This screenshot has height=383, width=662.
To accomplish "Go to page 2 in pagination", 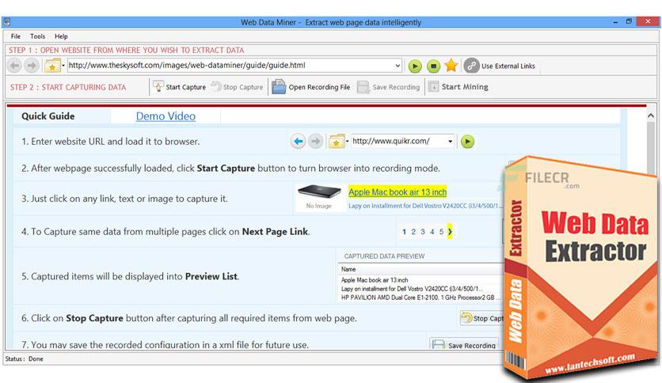I will [413, 232].
